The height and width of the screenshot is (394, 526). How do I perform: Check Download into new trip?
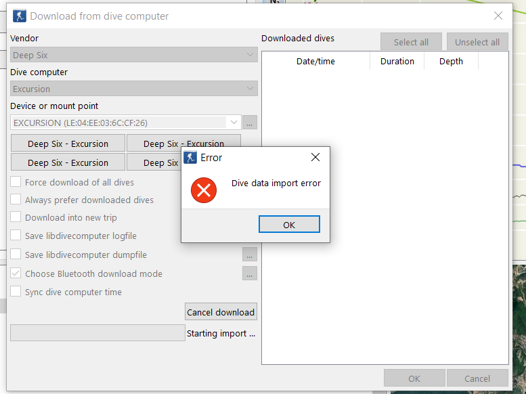16,217
